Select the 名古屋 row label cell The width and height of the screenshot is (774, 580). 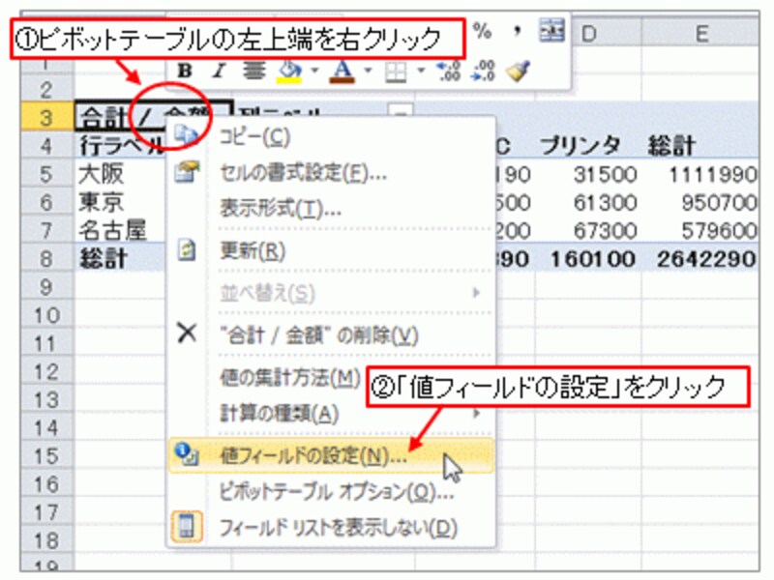[121, 230]
